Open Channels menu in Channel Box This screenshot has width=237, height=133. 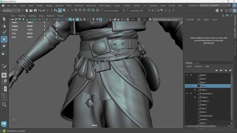tap(190, 20)
